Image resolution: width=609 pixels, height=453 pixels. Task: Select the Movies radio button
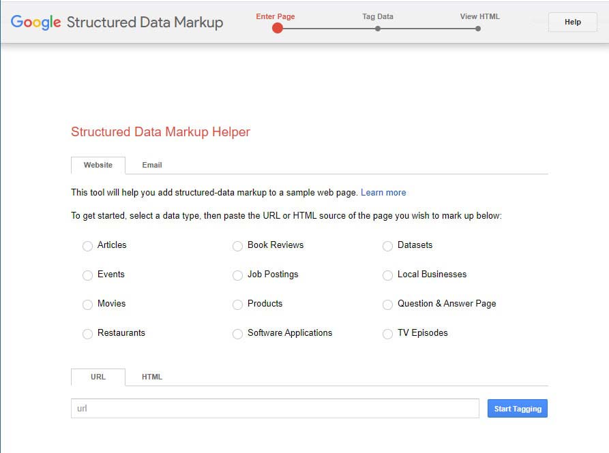coord(87,304)
